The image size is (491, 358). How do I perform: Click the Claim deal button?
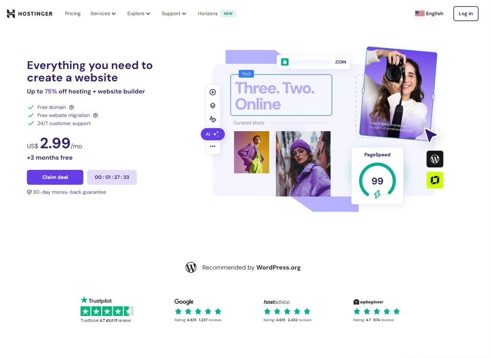(x=55, y=177)
